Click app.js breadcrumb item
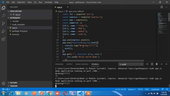Viewport: 170px width, 96px height. point(59,11)
